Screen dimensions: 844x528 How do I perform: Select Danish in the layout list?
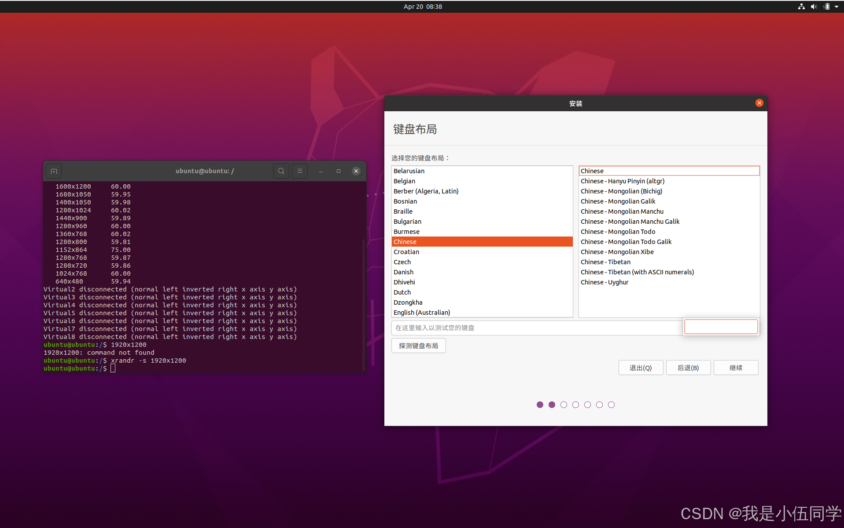403,272
